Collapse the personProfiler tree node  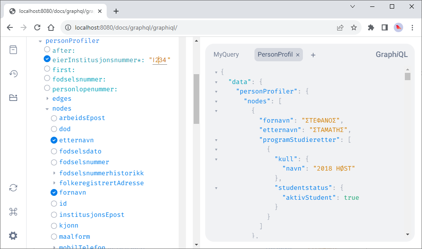pos(41,42)
